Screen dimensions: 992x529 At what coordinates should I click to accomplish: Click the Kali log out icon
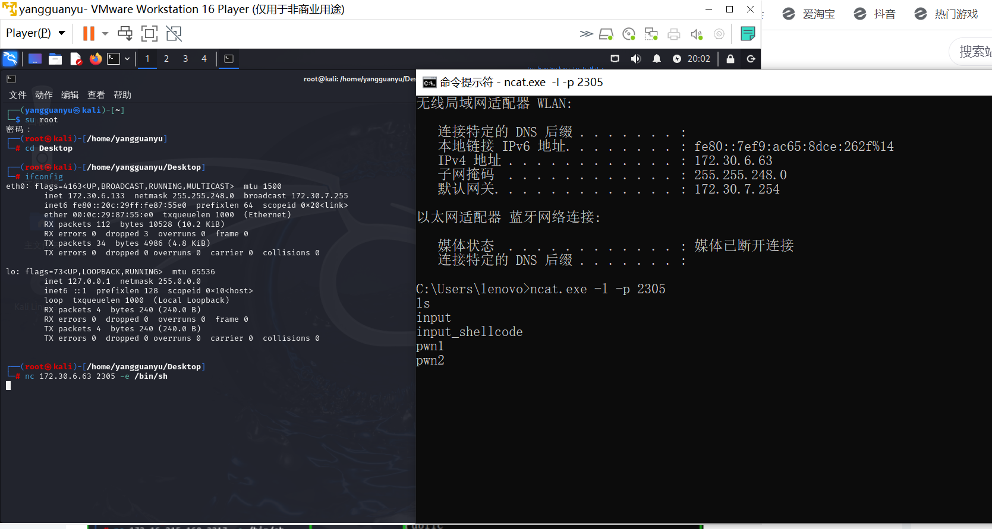point(751,59)
